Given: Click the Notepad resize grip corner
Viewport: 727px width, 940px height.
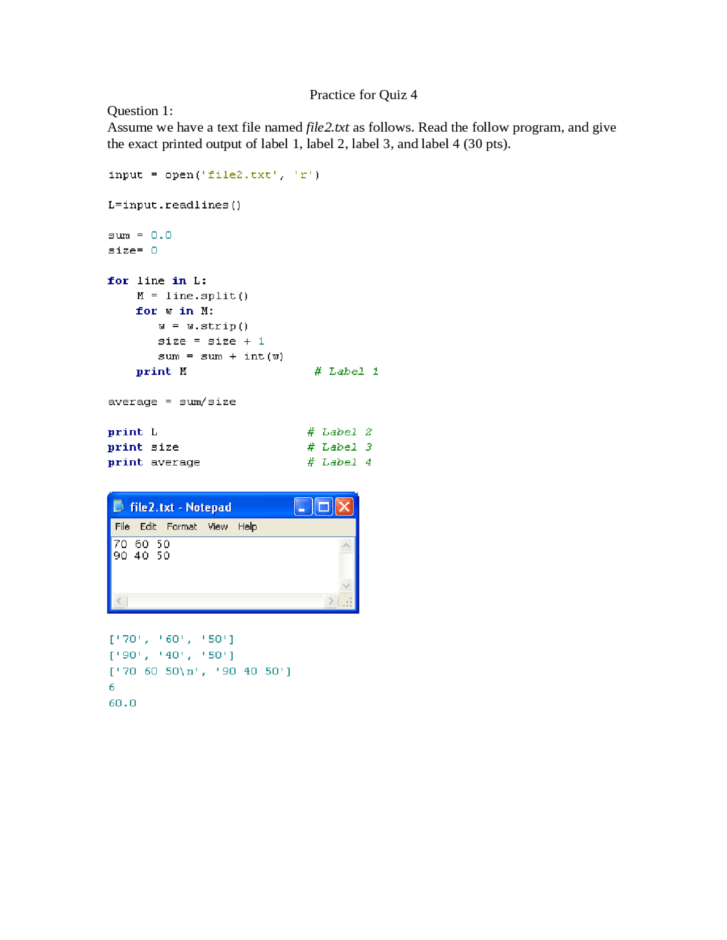Looking at the screenshot, I should (347, 602).
